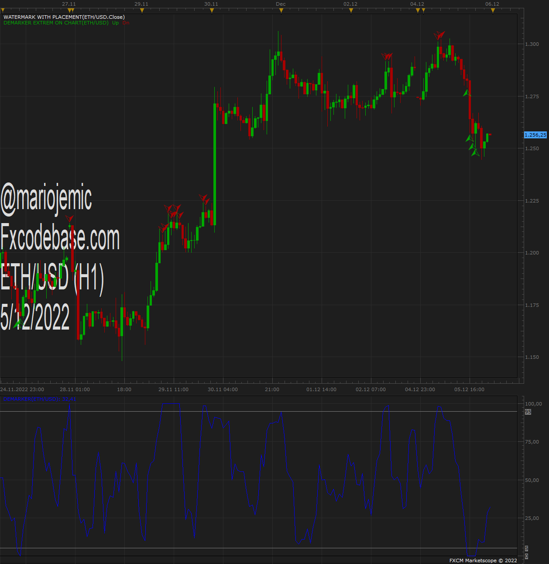Click the FXCM Marketscope © 2022 text
Viewport: 549px width, 564px height.
coord(483,561)
